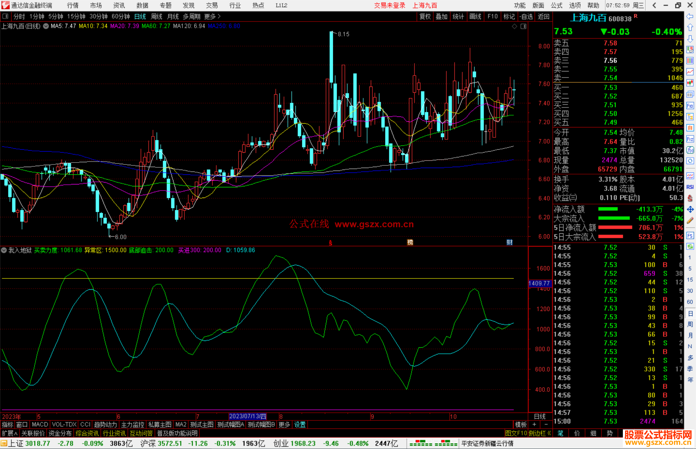Open the 行情 menu
The height and width of the screenshot is (449, 696).
(72, 5)
